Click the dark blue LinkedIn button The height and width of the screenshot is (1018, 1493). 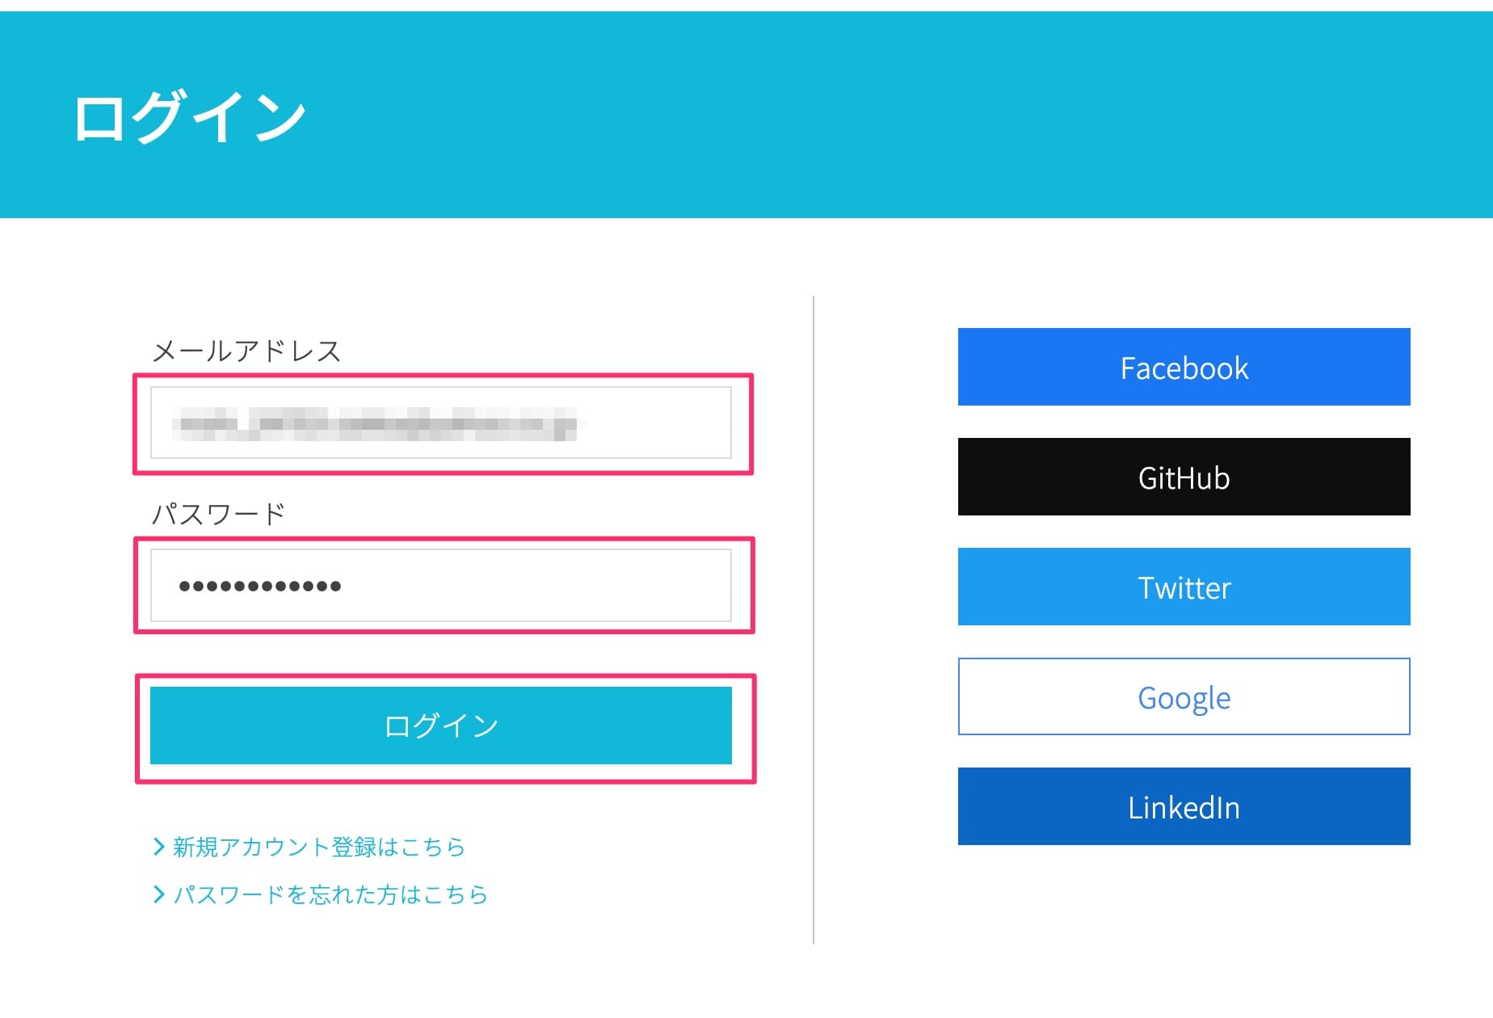tap(1183, 807)
